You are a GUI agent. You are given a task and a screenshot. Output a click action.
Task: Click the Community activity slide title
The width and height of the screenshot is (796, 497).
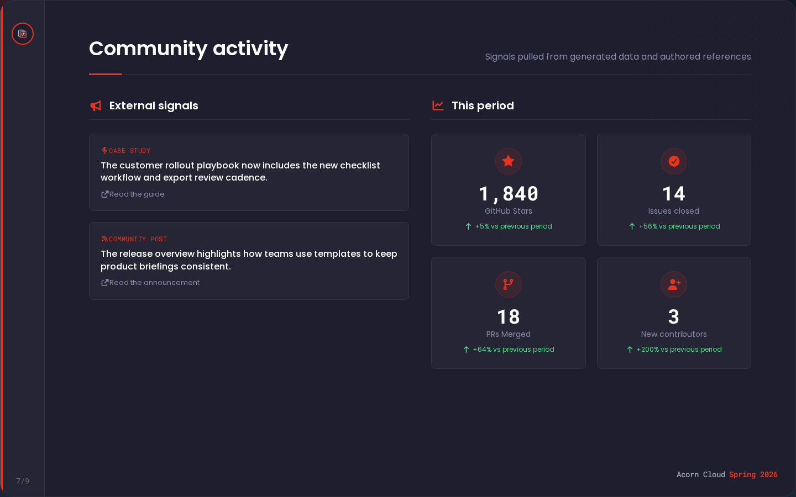tap(188, 49)
